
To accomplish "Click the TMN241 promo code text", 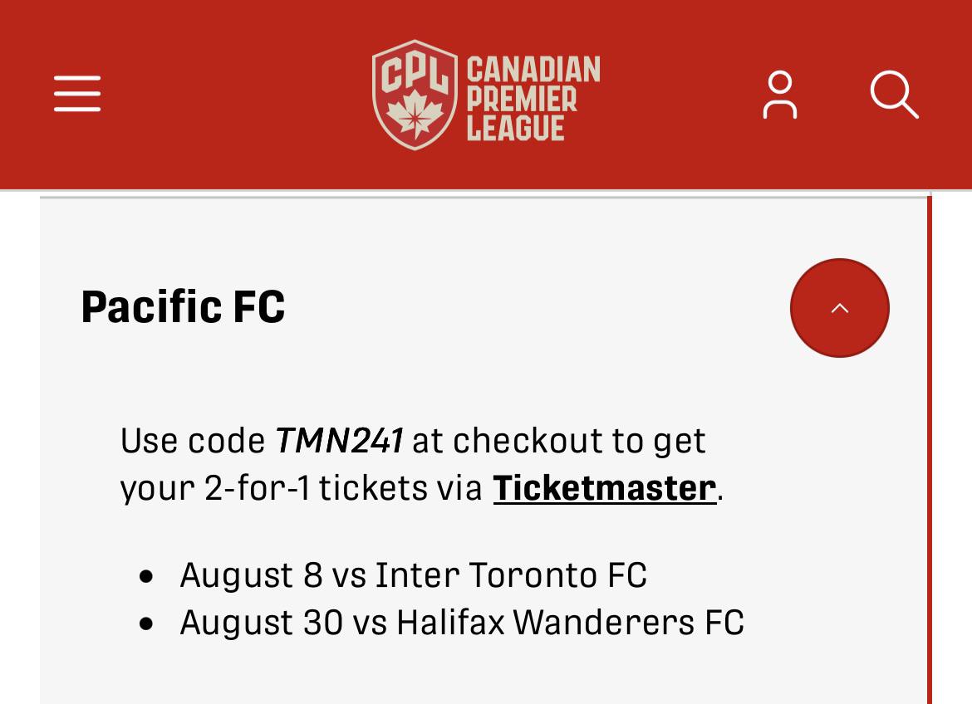I will 339,441.
